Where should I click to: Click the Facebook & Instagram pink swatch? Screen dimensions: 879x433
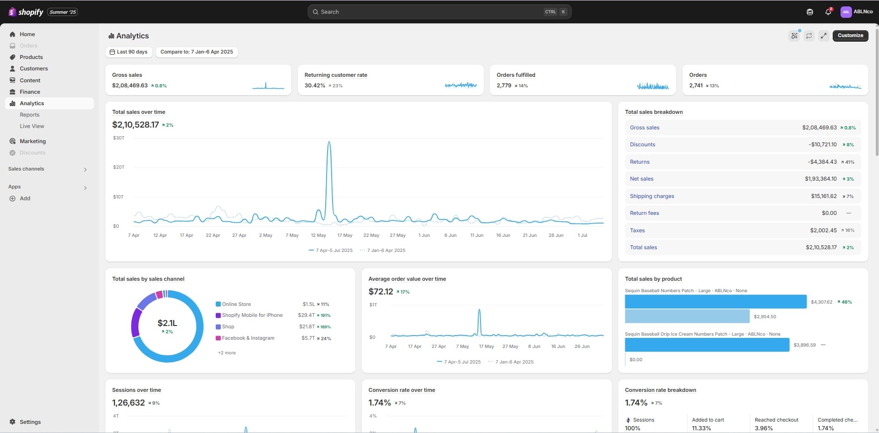[x=218, y=338]
